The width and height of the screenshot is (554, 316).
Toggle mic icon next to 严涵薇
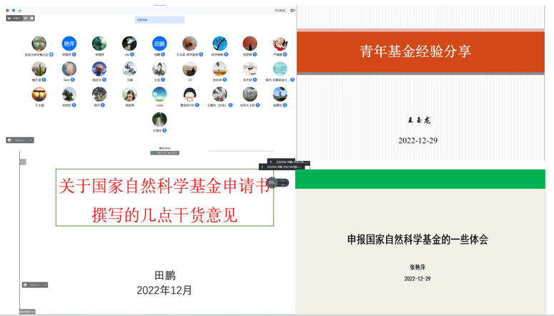[x=285, y=54]
